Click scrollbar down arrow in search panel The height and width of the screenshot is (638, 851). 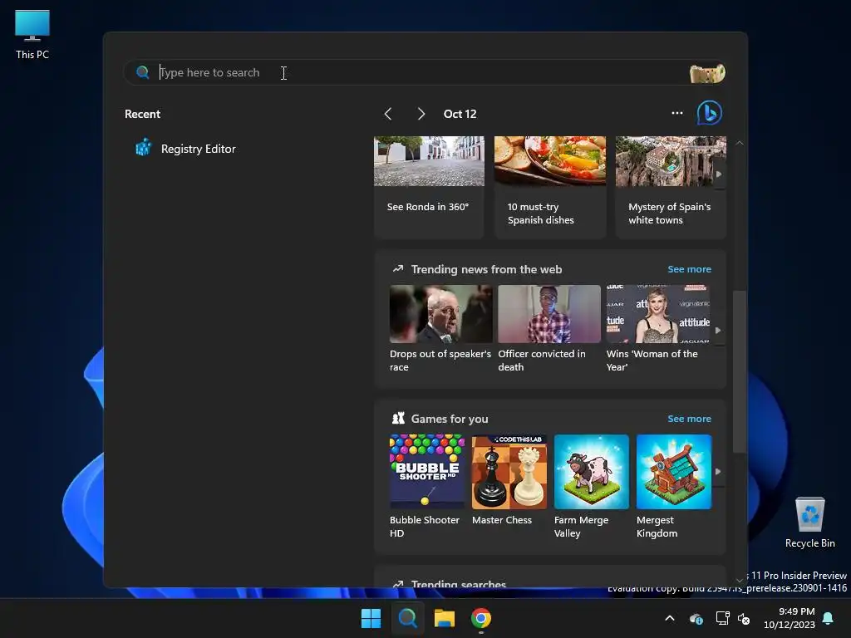click(x=739, y=580)
